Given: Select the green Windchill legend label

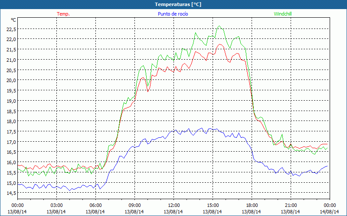Looking at the screenshot, I should pyautogui.click(x=283, y=14).
